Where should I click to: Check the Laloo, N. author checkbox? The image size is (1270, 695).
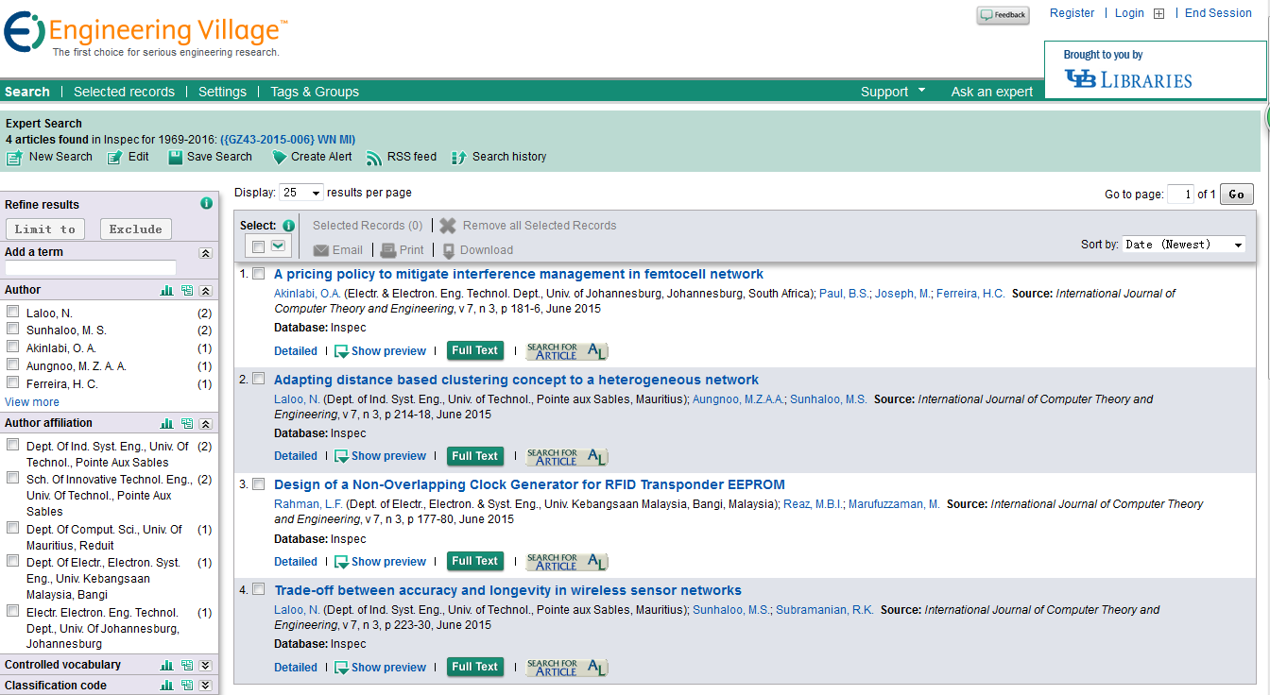click(13, 312)
